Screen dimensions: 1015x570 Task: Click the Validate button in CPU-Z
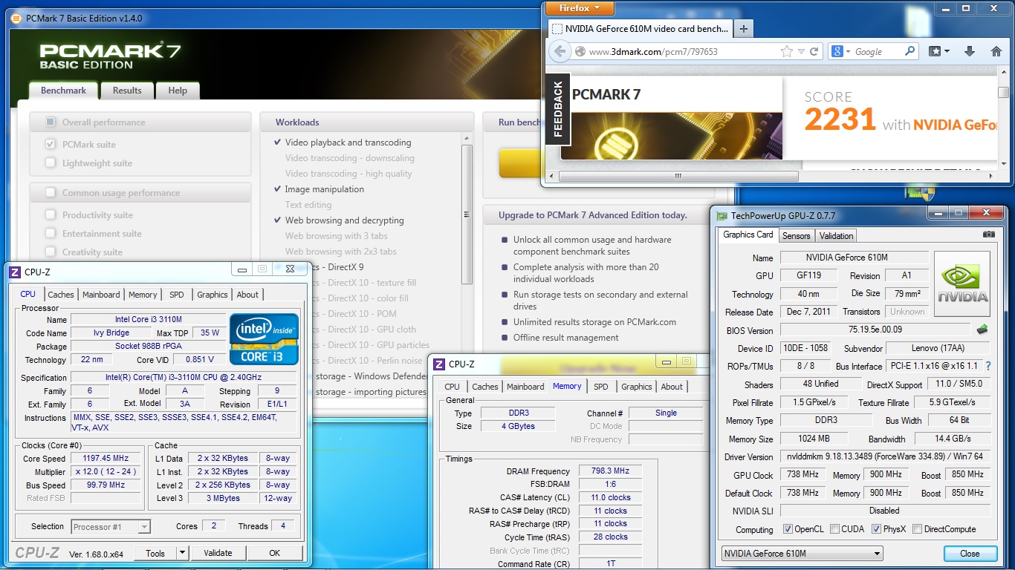coord(218,553)
